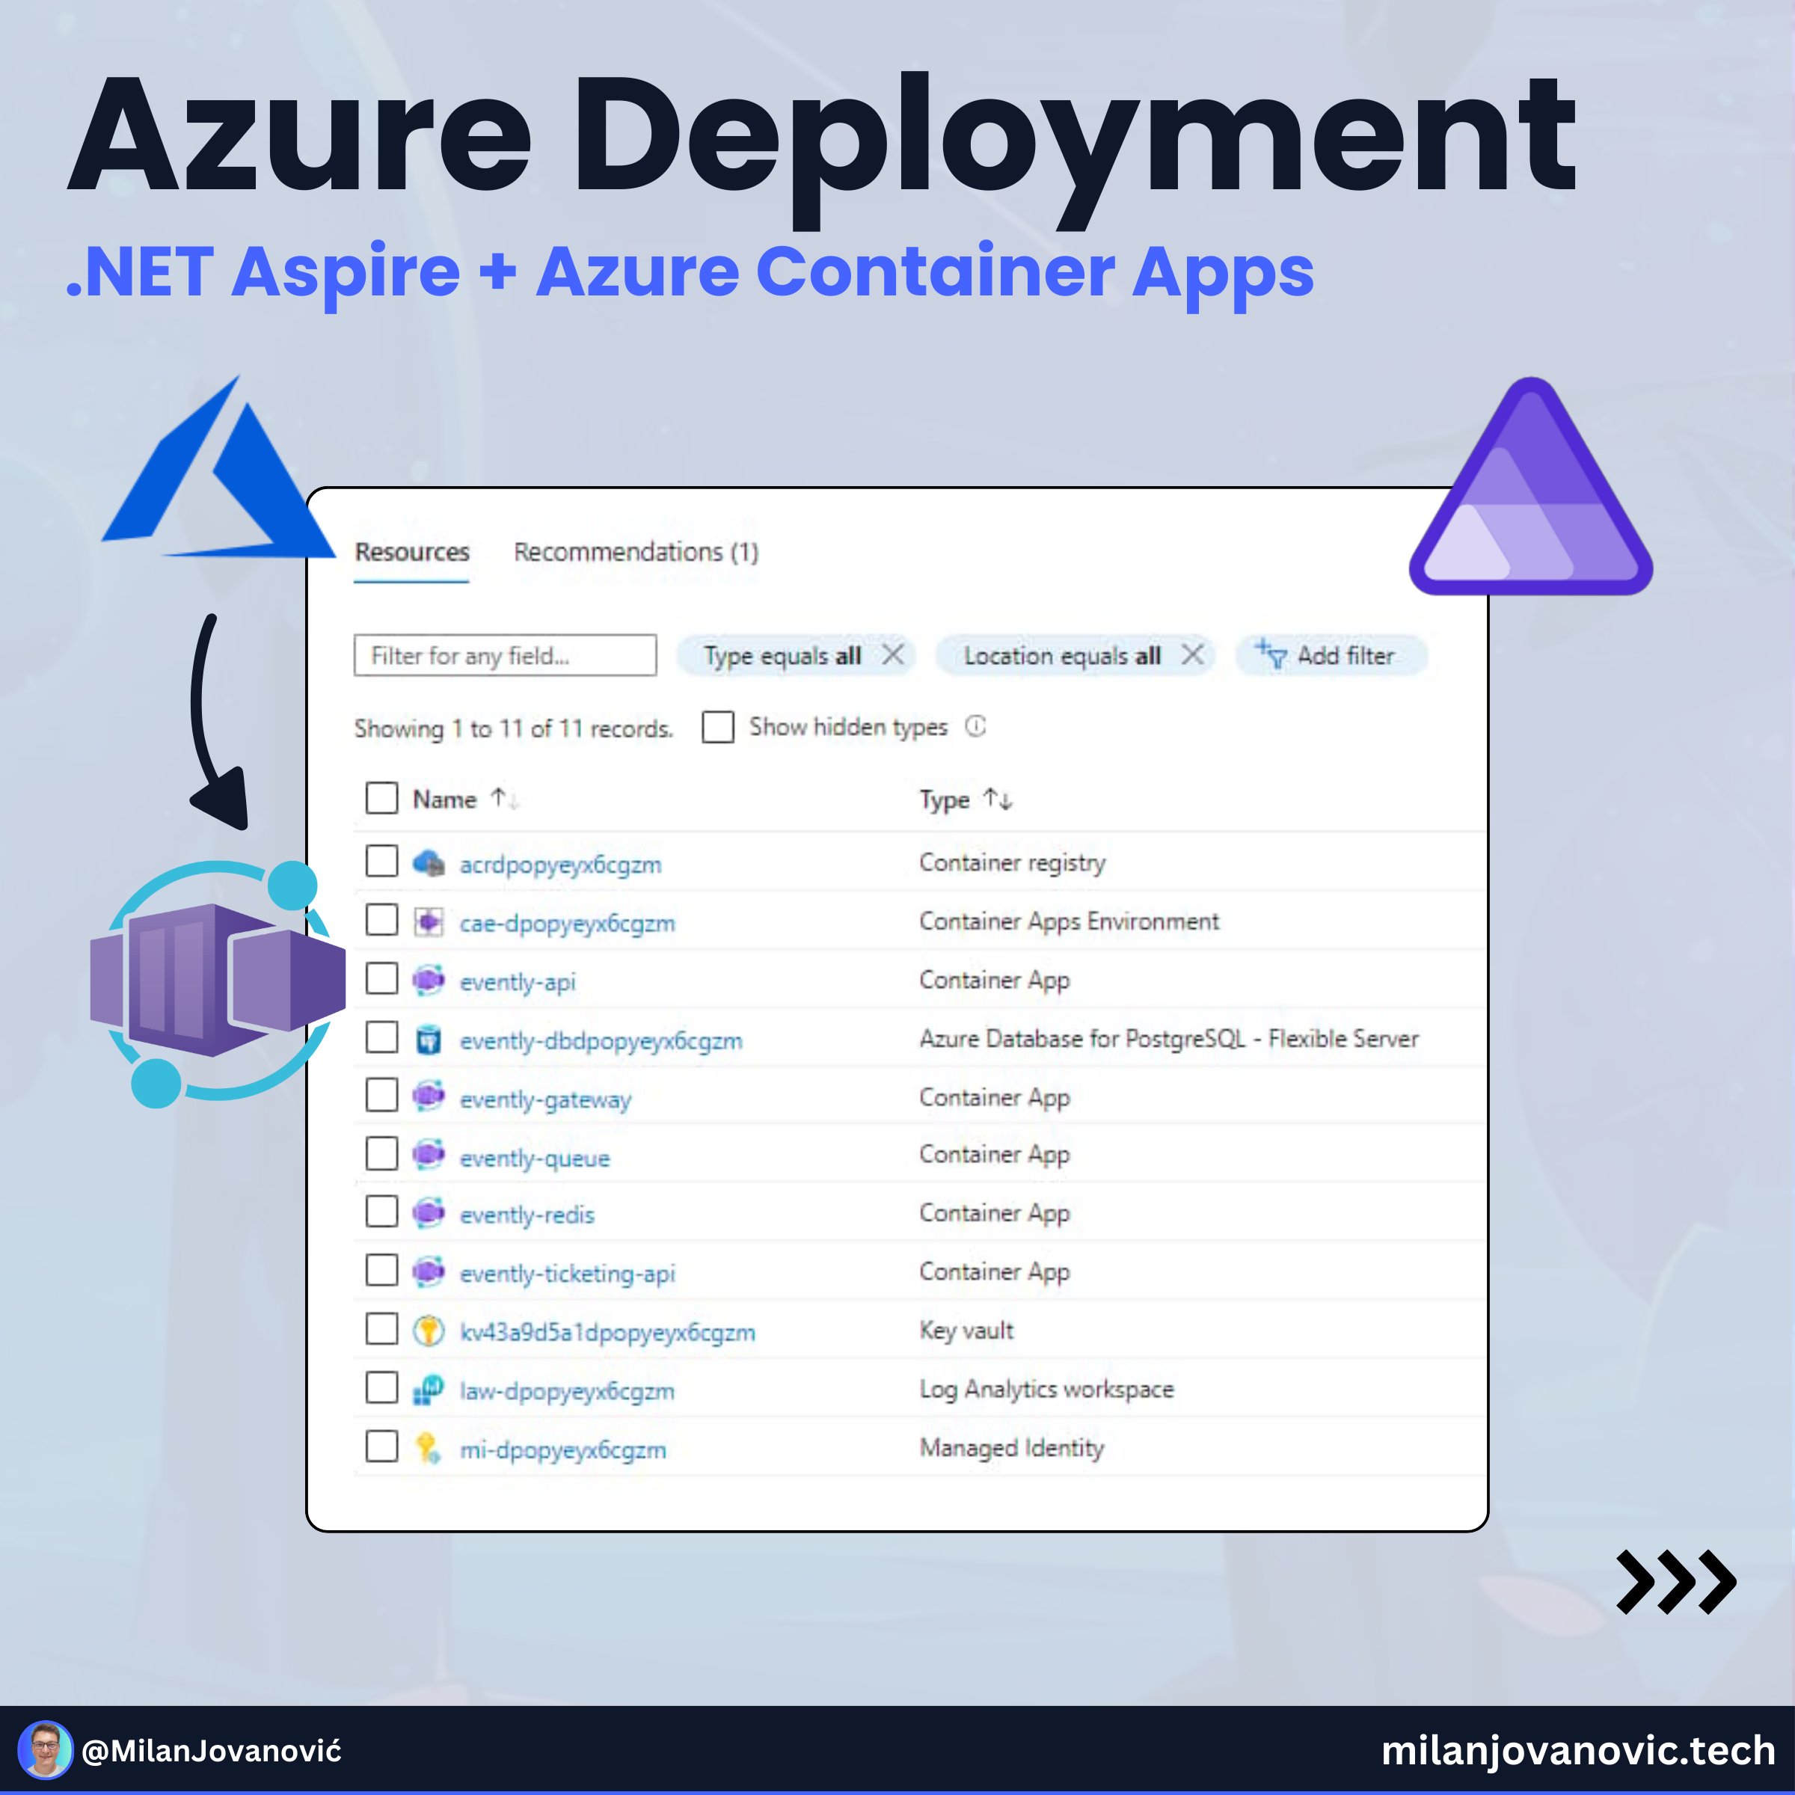Click the Azure logo icon
1795x1795 pixels.
click(x=218, y=467)
